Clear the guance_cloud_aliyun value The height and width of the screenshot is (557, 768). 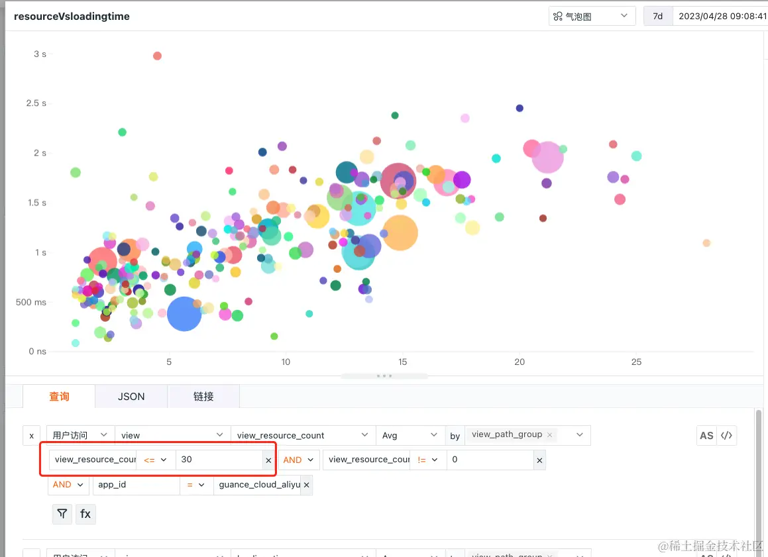tap(307, 485)
